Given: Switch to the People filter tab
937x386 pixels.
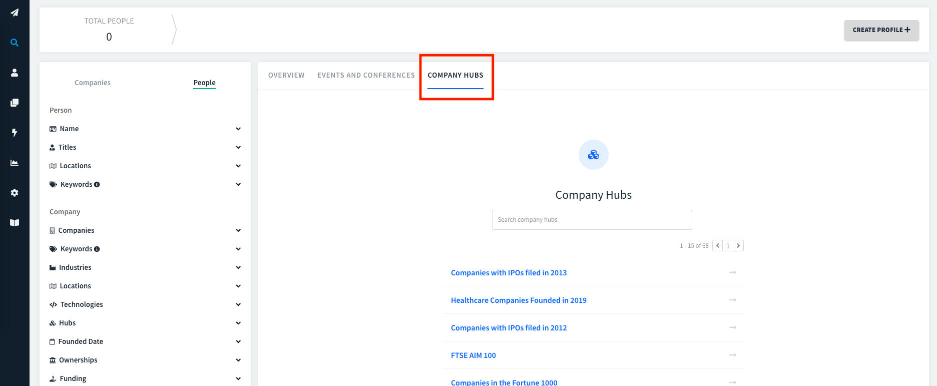Looking at the screenshot, I should pos(204,83).
